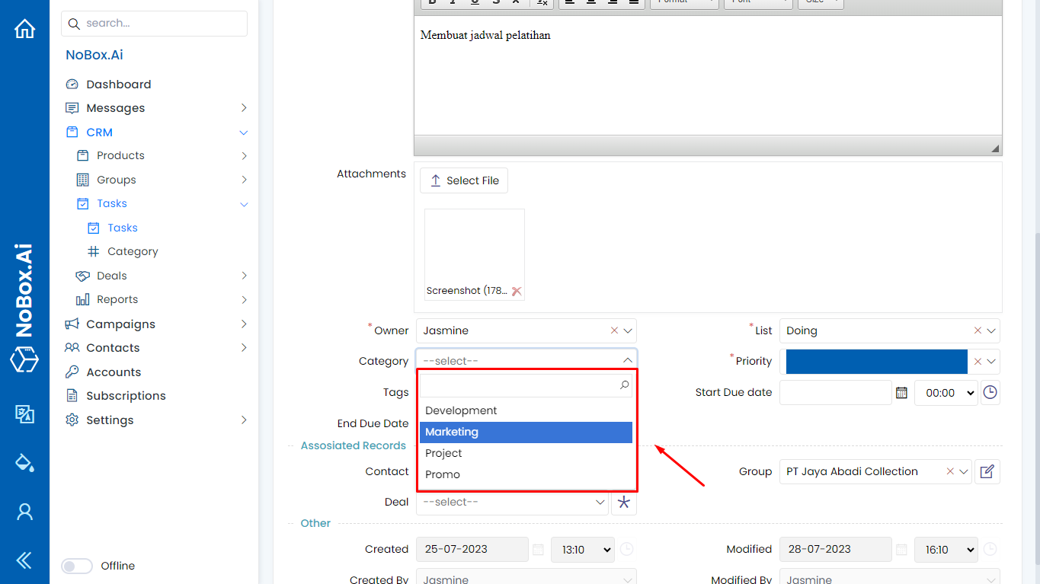The height and width of the screenshot is (584, 1040).
Task: Toggle the Offline status switch
Action: click(77, 566)
